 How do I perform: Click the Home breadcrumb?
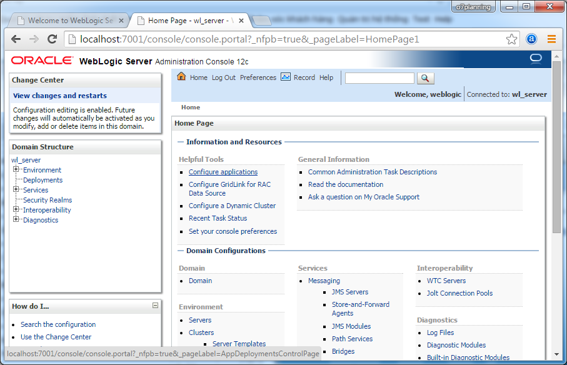click(x=191, y=107)
